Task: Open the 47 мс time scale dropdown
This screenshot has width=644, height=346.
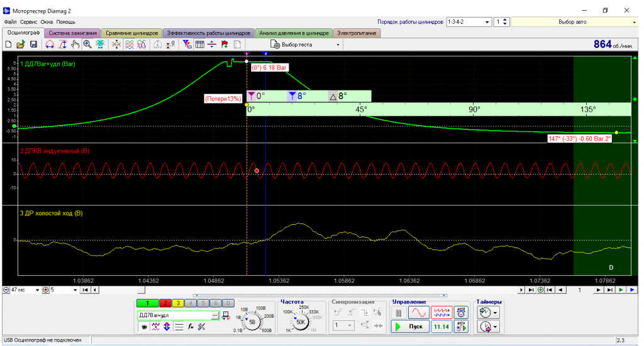Action: pos(37,290)
